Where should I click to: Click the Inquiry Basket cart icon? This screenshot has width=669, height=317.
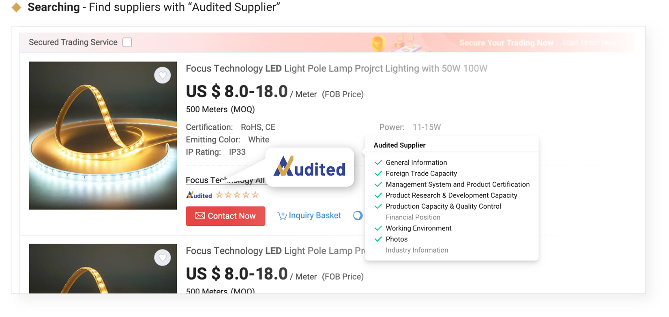(282, 216)
